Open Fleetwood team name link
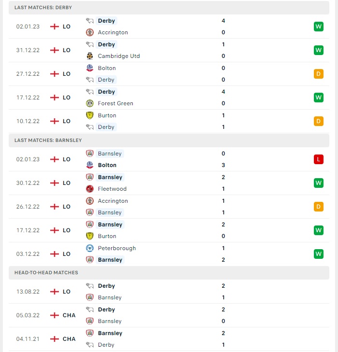 (x=112, y=189)
